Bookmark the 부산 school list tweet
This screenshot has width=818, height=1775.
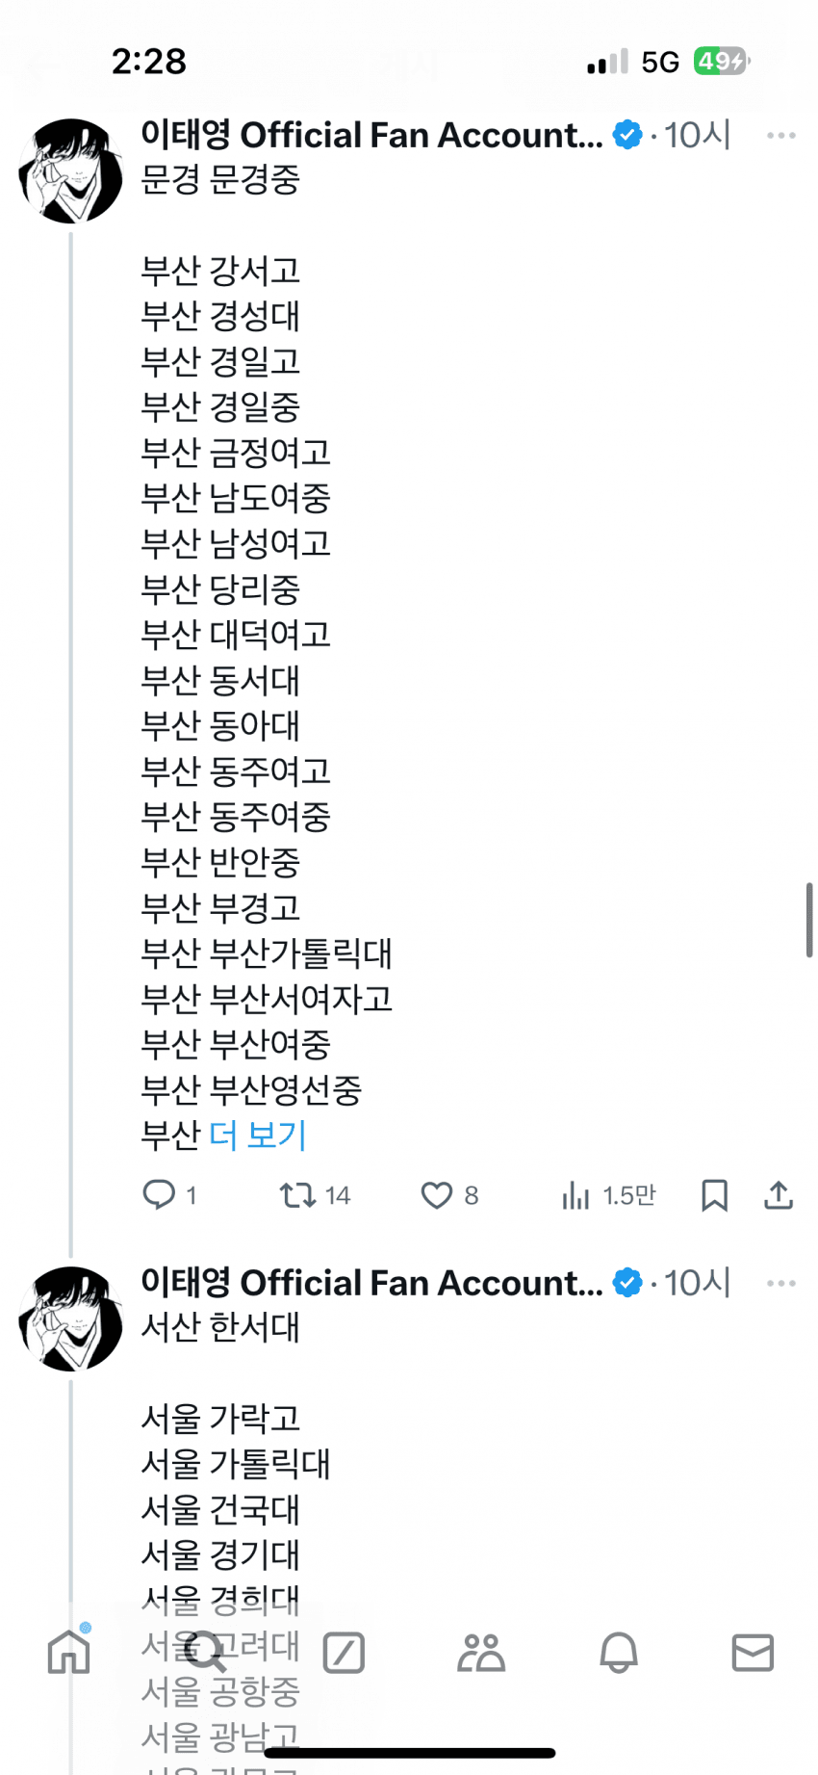(x=714, y=1195)
